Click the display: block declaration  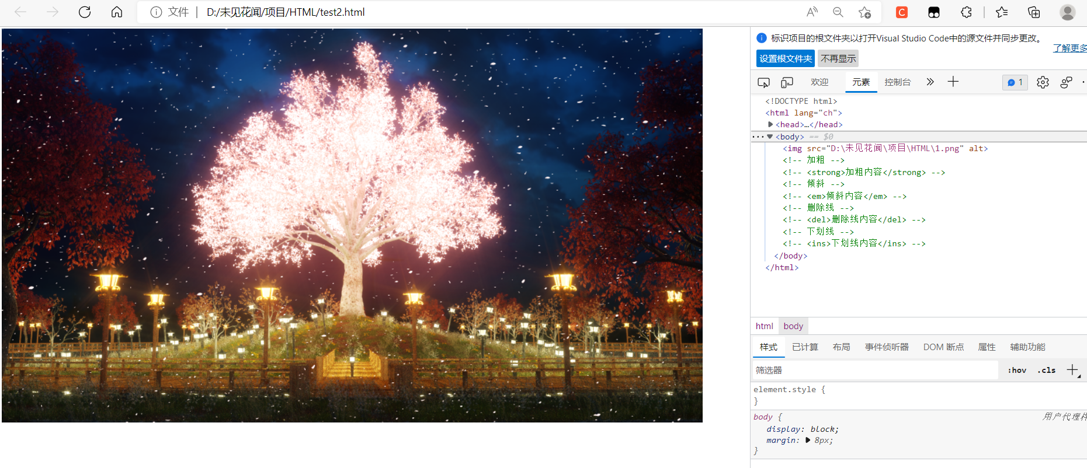point(803,429)
